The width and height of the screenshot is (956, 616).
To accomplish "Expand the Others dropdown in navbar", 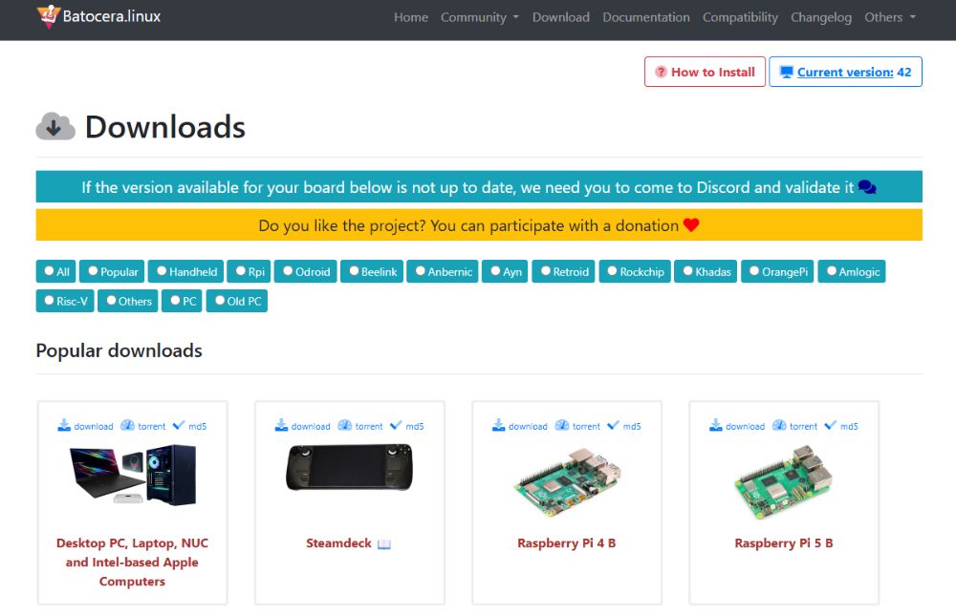I will [889, 17].
